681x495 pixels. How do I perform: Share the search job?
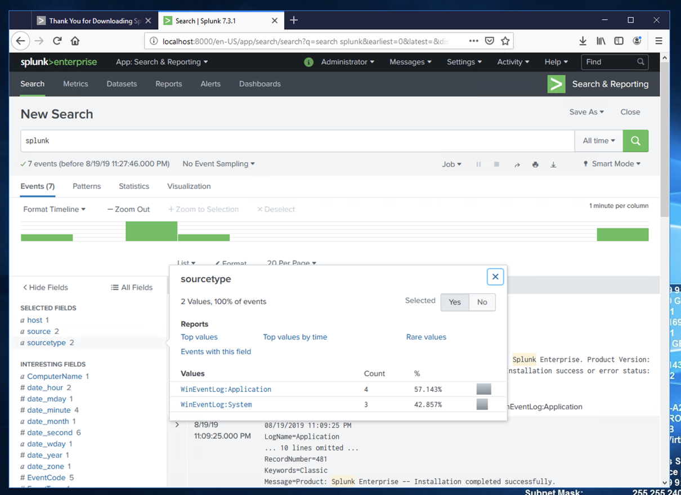click(x=517, y=164)
